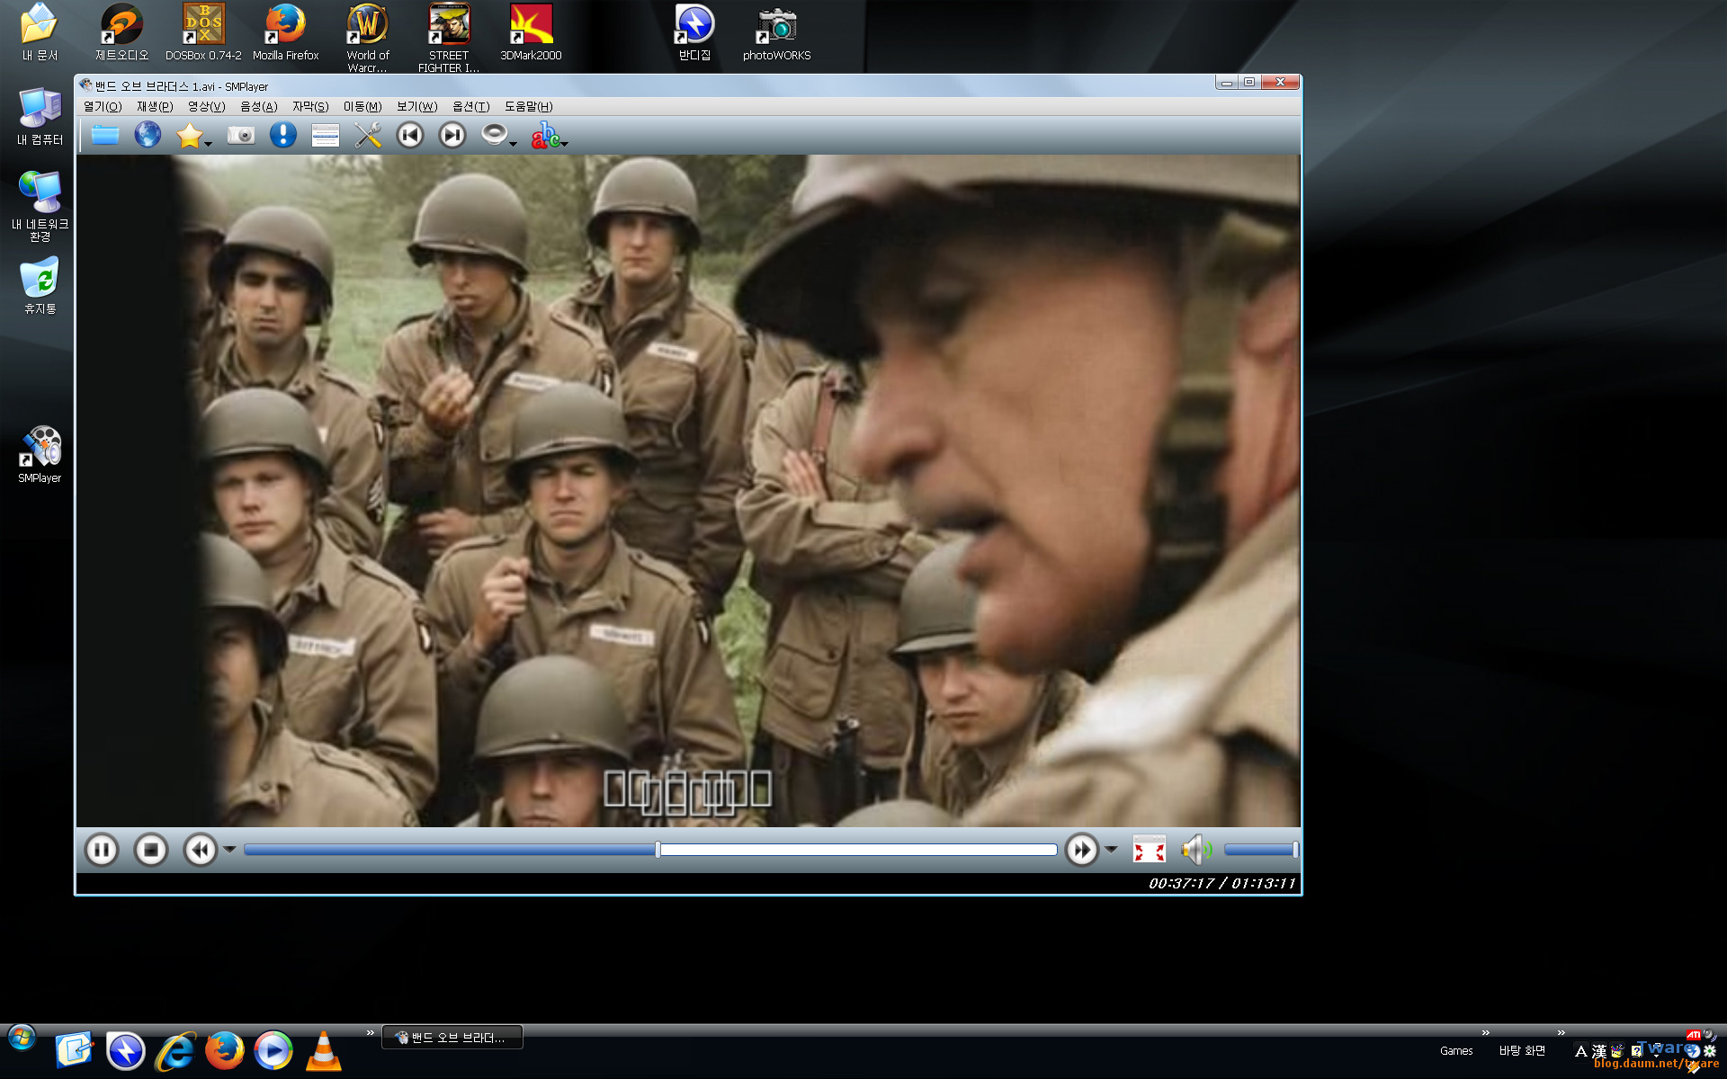This screenshot has height=1079, width=1727.
Task: Click the volume slider
Action: pos(1261,850)
